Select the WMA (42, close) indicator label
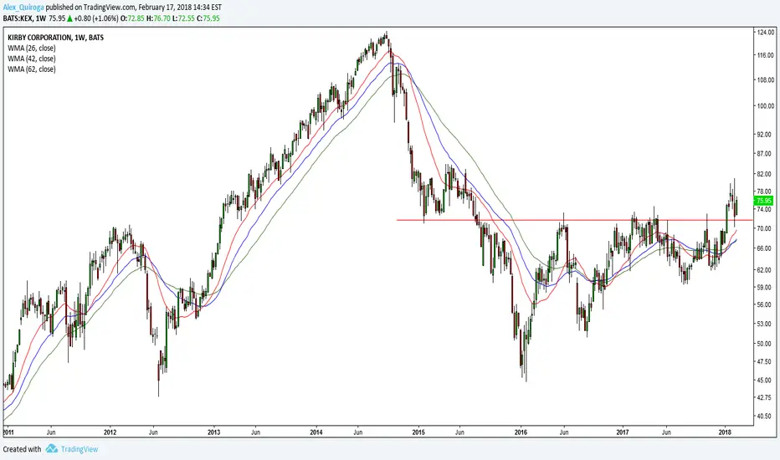This screenshot has width=780, height=460. point(31,59)
